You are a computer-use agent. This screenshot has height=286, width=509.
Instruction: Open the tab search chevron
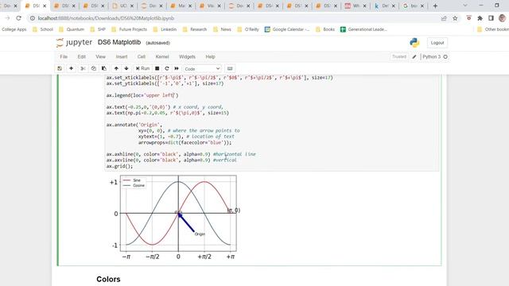point(465,6)
